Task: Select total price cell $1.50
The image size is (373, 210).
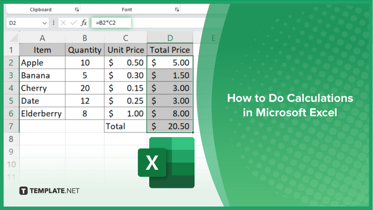Action: click(x=170, y=76)
